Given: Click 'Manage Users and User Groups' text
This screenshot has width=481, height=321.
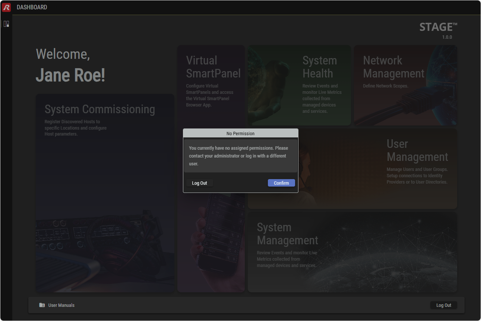Looking at the screenshot, I should pyautogui.click(x=417, y=175).
